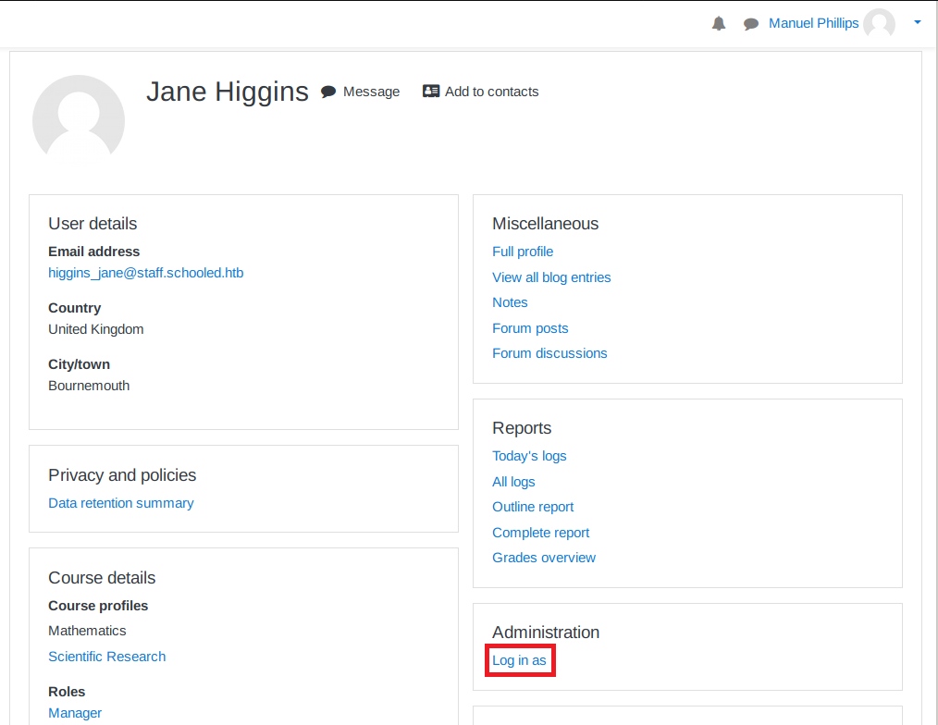Open View all blog entries
938x725 pixels.
[x=551, y=277]
